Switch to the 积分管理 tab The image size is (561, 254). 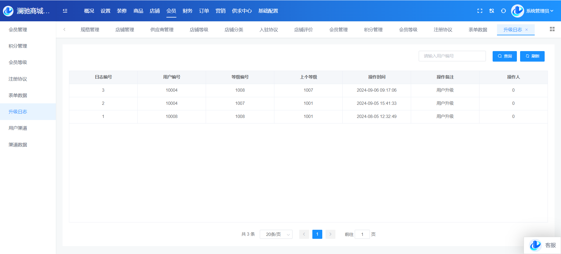pos(373,30)
